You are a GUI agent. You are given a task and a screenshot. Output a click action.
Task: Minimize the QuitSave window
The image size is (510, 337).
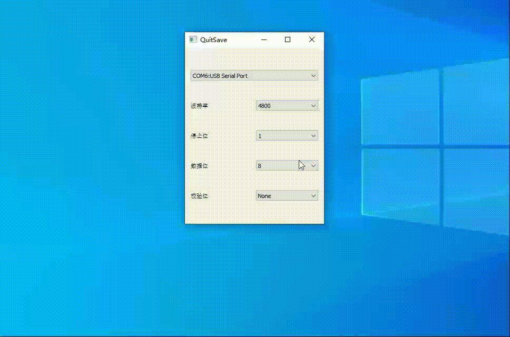tap(264, 39)
